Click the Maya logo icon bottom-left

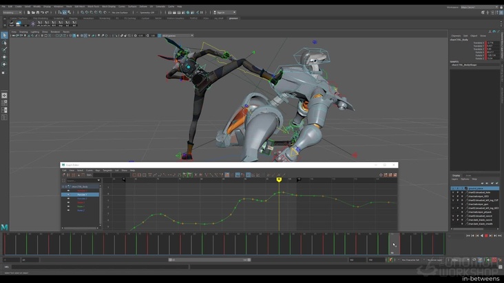coord(4,226)
